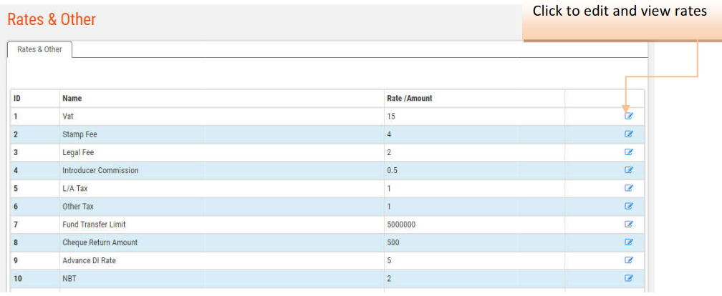This screenshot has height=296, width=722.
Task: Edit the Advance DI Rate row
Action: coord(629,260)
